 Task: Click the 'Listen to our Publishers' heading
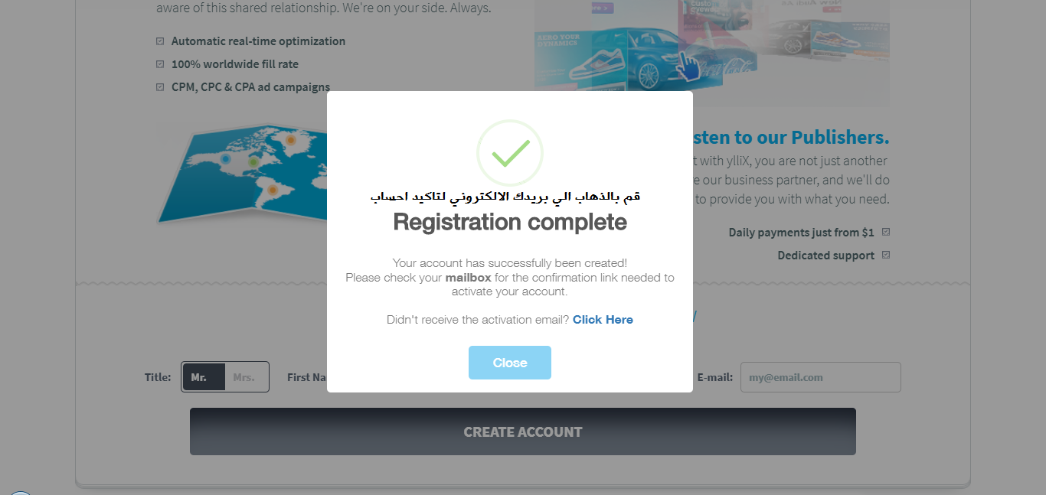tap(789, 138)
